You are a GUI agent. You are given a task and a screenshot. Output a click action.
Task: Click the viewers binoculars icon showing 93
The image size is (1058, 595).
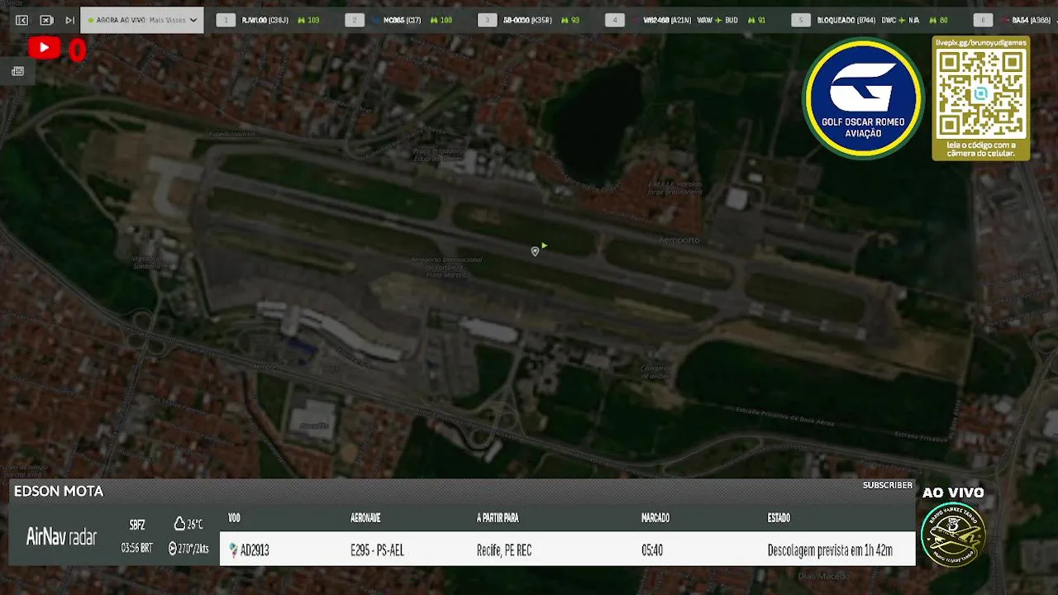(x=565, y=20)
